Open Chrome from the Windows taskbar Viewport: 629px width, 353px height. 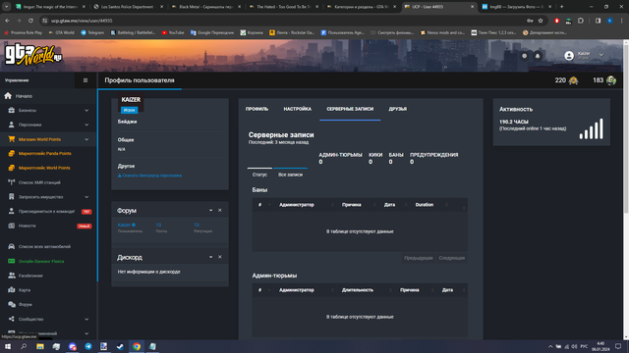(x=137, y=346)
